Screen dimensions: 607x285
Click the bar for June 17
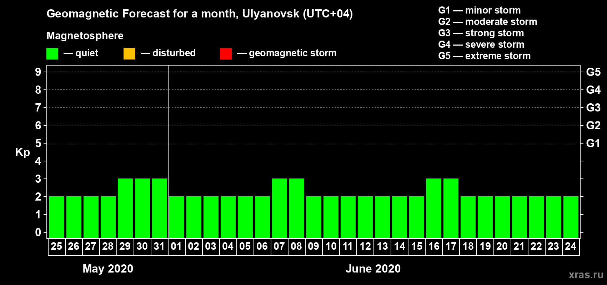point(451,208)
